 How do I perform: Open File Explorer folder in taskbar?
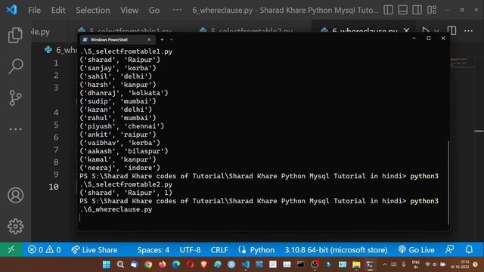tap(356, 264)
